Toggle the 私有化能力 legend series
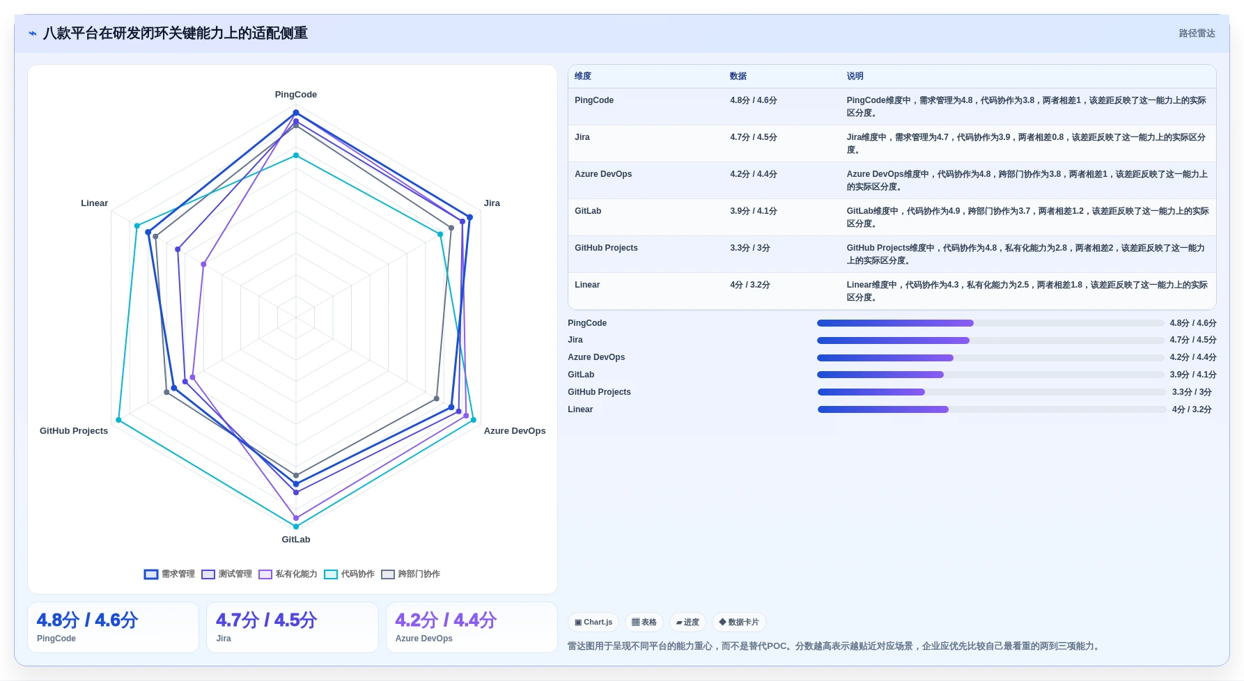Screen dimensions: 1244x681 [288, 574]
